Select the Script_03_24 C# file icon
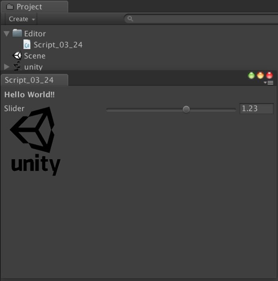 [27, 44]
